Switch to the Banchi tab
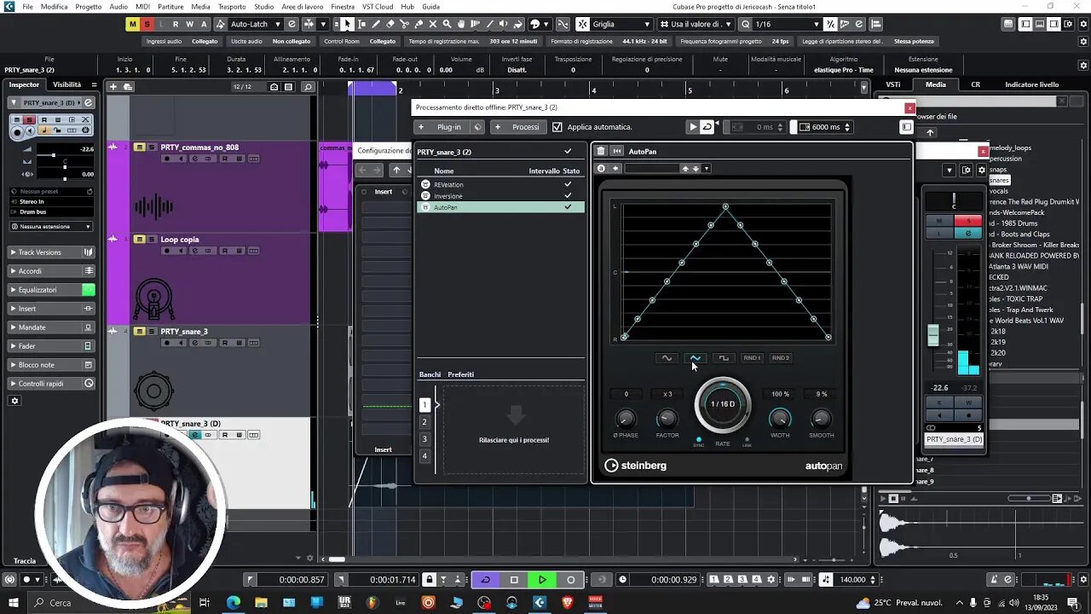This screenshot has height=614, width=1091. (430, 374)
